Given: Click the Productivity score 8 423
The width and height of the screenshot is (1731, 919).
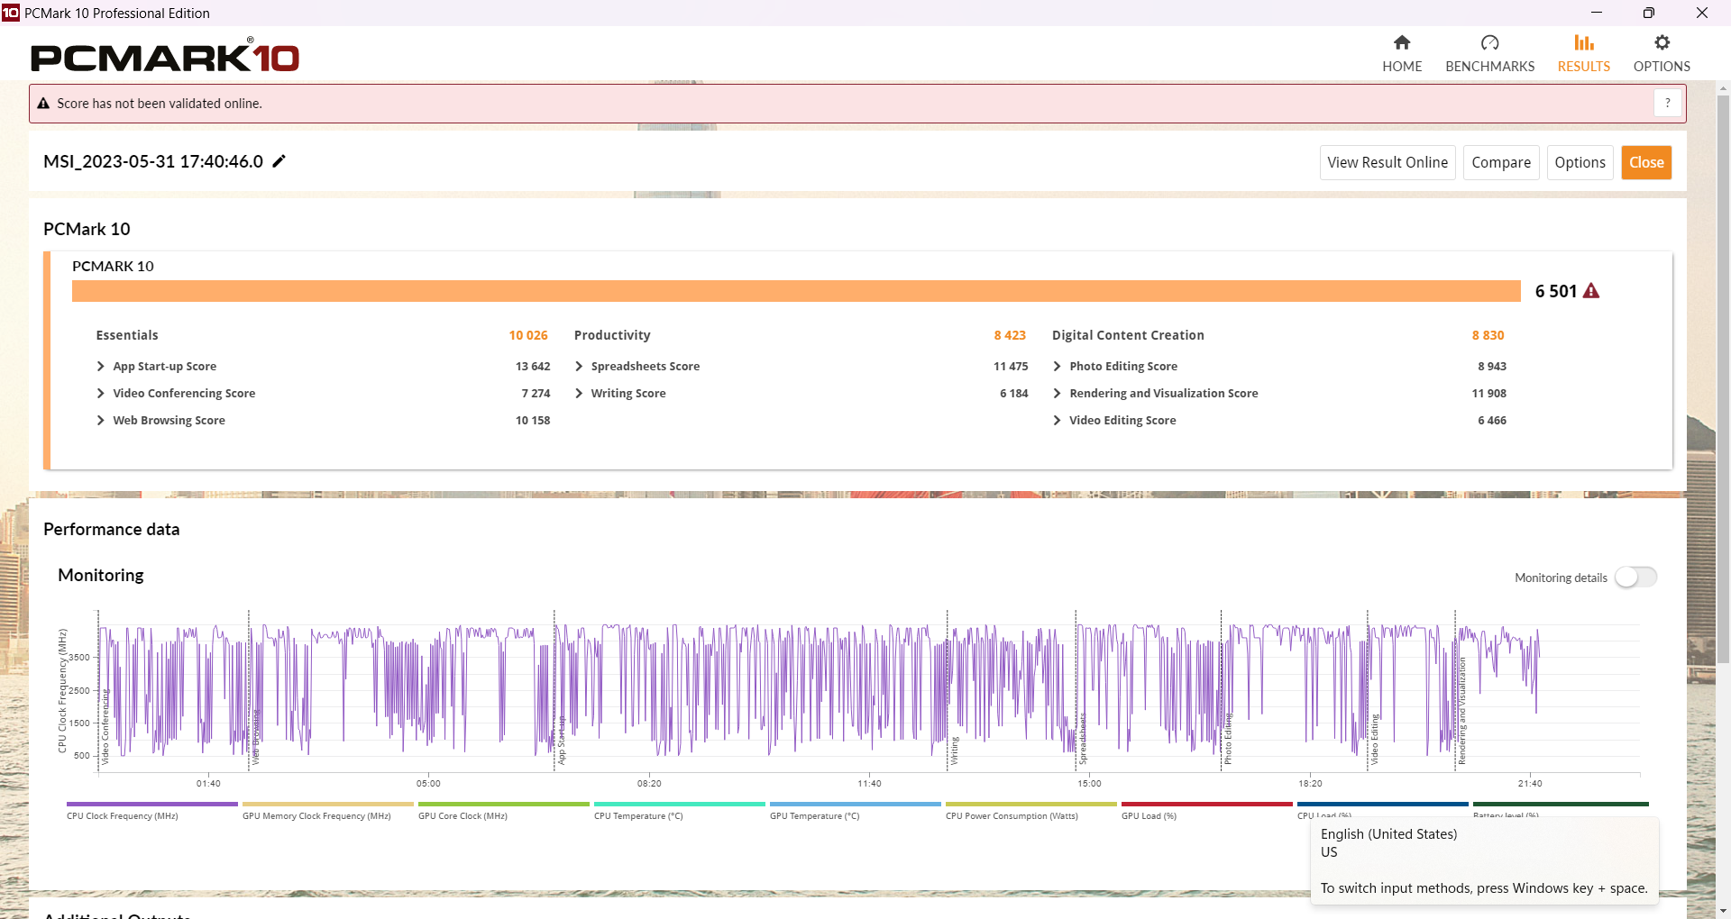Looking at the screenshot, I should coord(1010,335).
